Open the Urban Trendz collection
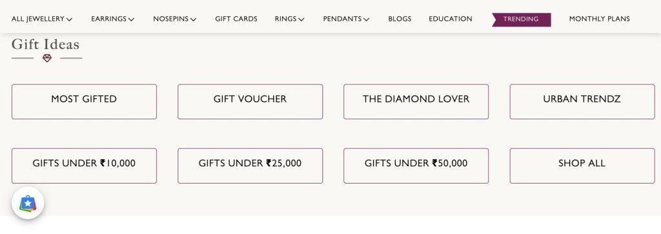The image size is (661, 234). (x=582, y=101)
